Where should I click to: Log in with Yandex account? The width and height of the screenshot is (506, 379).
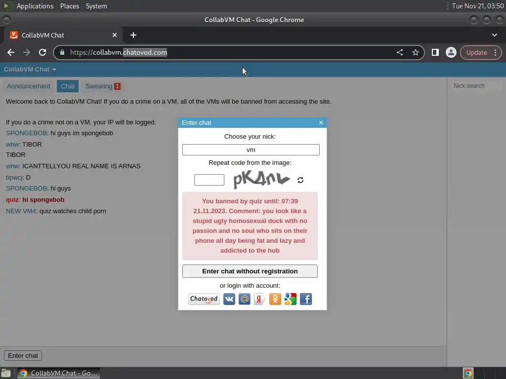pyautogui.click(x=259, y=299)
